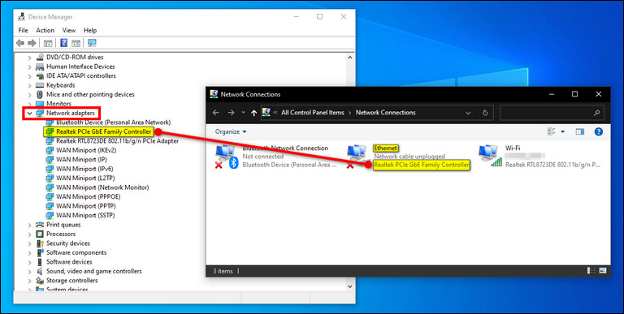
Task: Click the Monitors category icon
Action: pos(40,104)
